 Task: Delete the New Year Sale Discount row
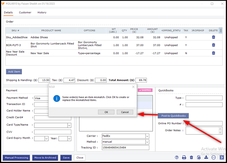214,53
